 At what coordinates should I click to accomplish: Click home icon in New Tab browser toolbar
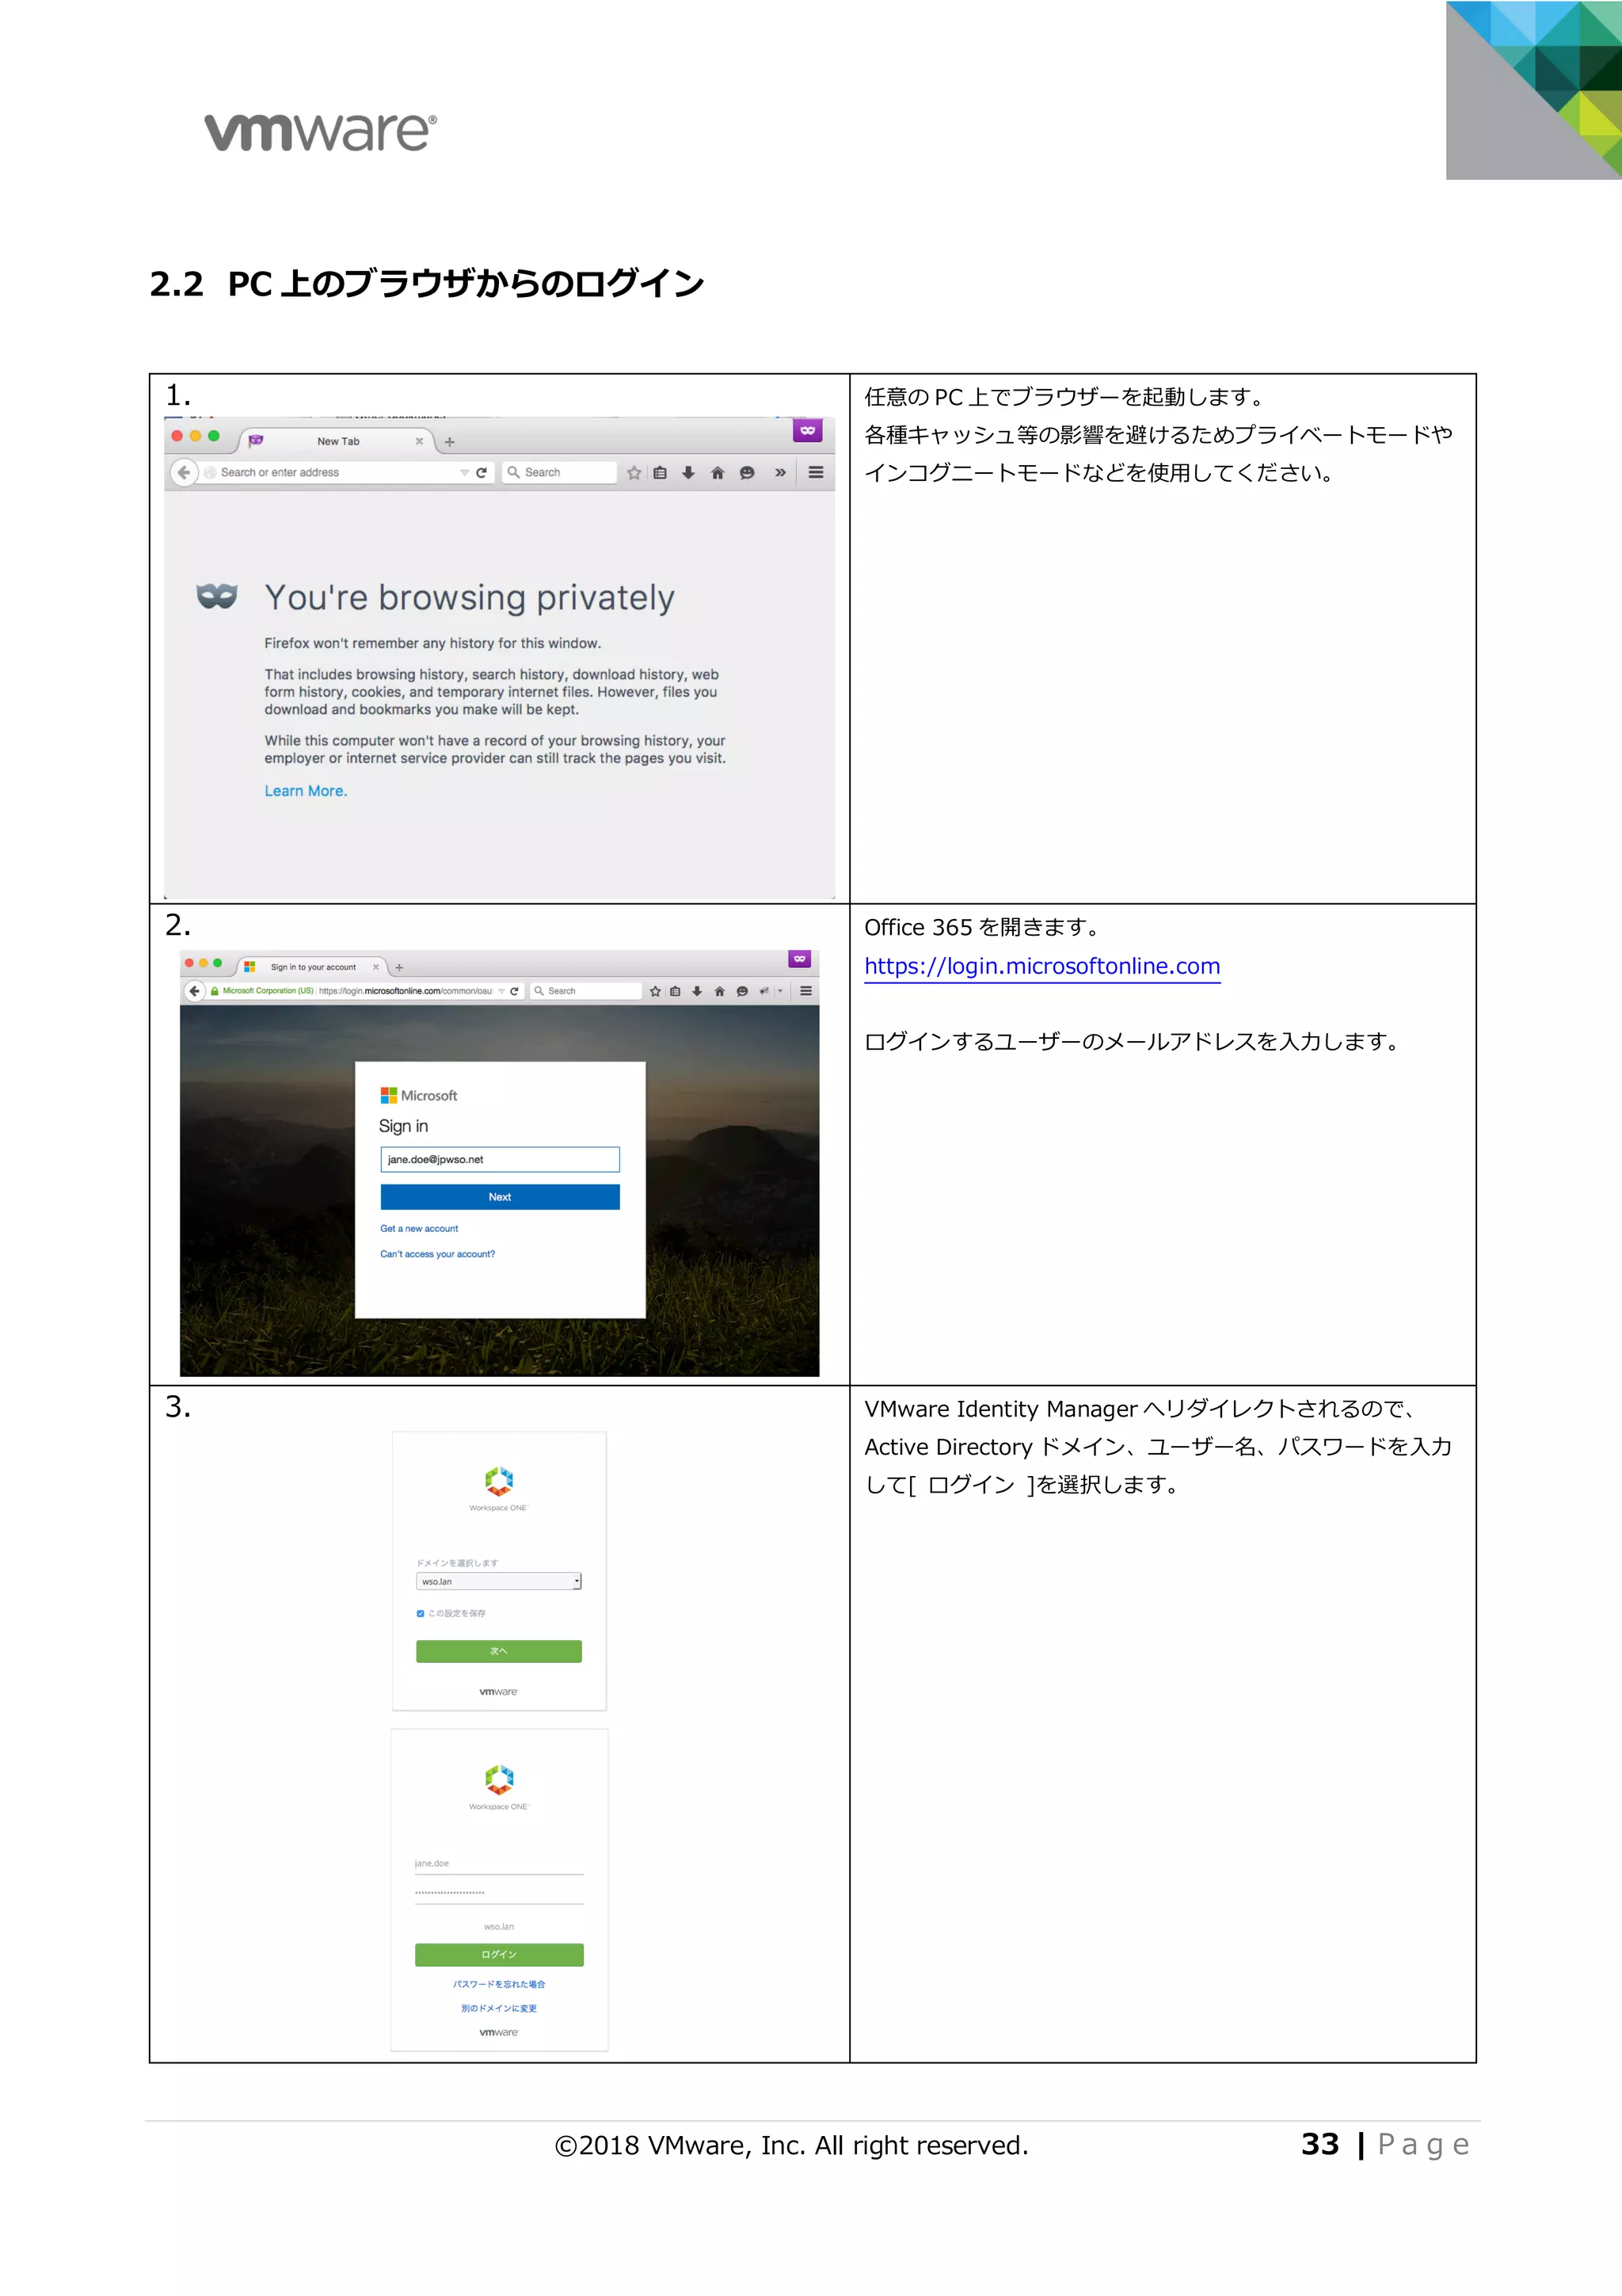point(718,473)
